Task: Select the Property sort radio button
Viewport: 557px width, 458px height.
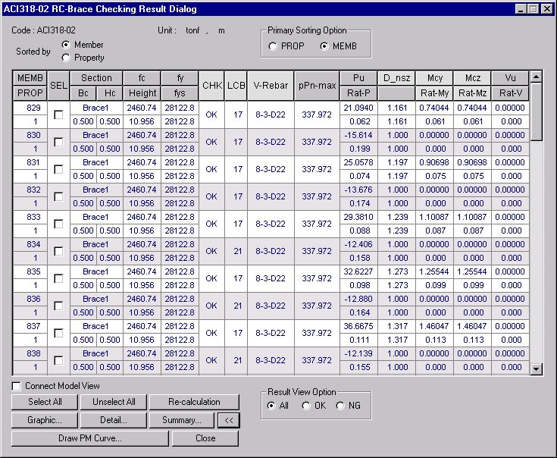Action: 66,58
